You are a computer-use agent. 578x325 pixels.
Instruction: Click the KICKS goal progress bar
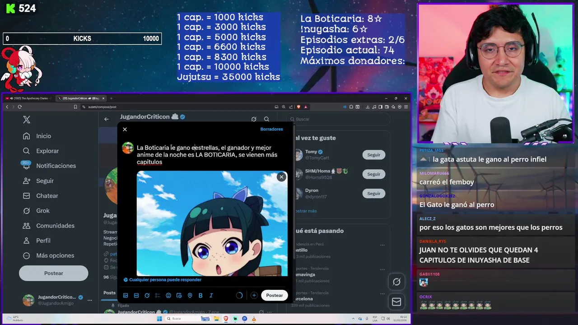click(x=82, y=39)
